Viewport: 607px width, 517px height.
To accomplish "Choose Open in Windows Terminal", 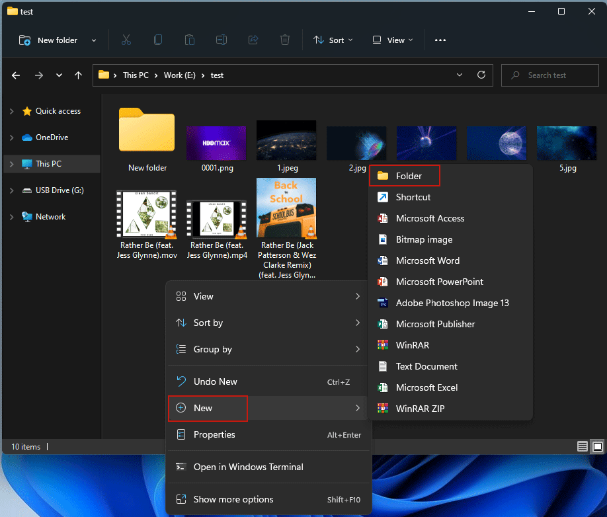I will coord(268,467).
